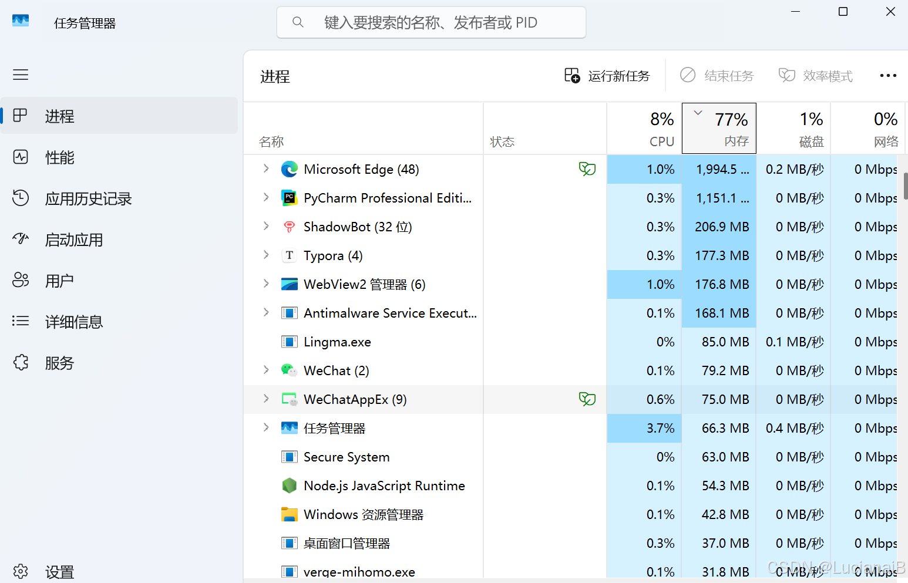Switch to the 用户 page
This screenshot has width=908, height=583.
[119, 280]
